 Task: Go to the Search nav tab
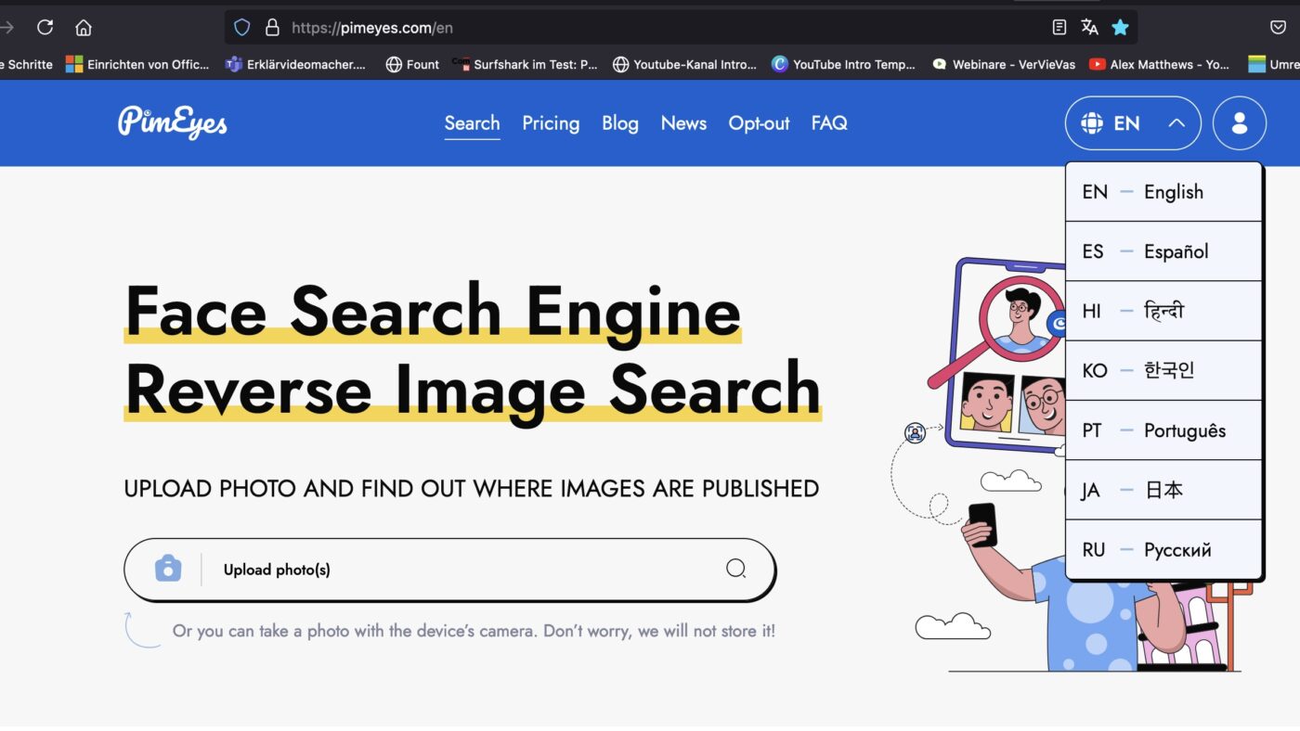(472, 123)
